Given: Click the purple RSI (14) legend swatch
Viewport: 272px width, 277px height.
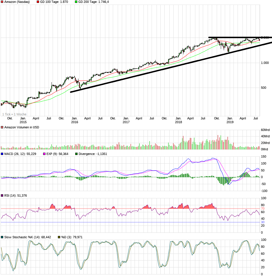Looking at the screenshot, I should pos(2,195).
